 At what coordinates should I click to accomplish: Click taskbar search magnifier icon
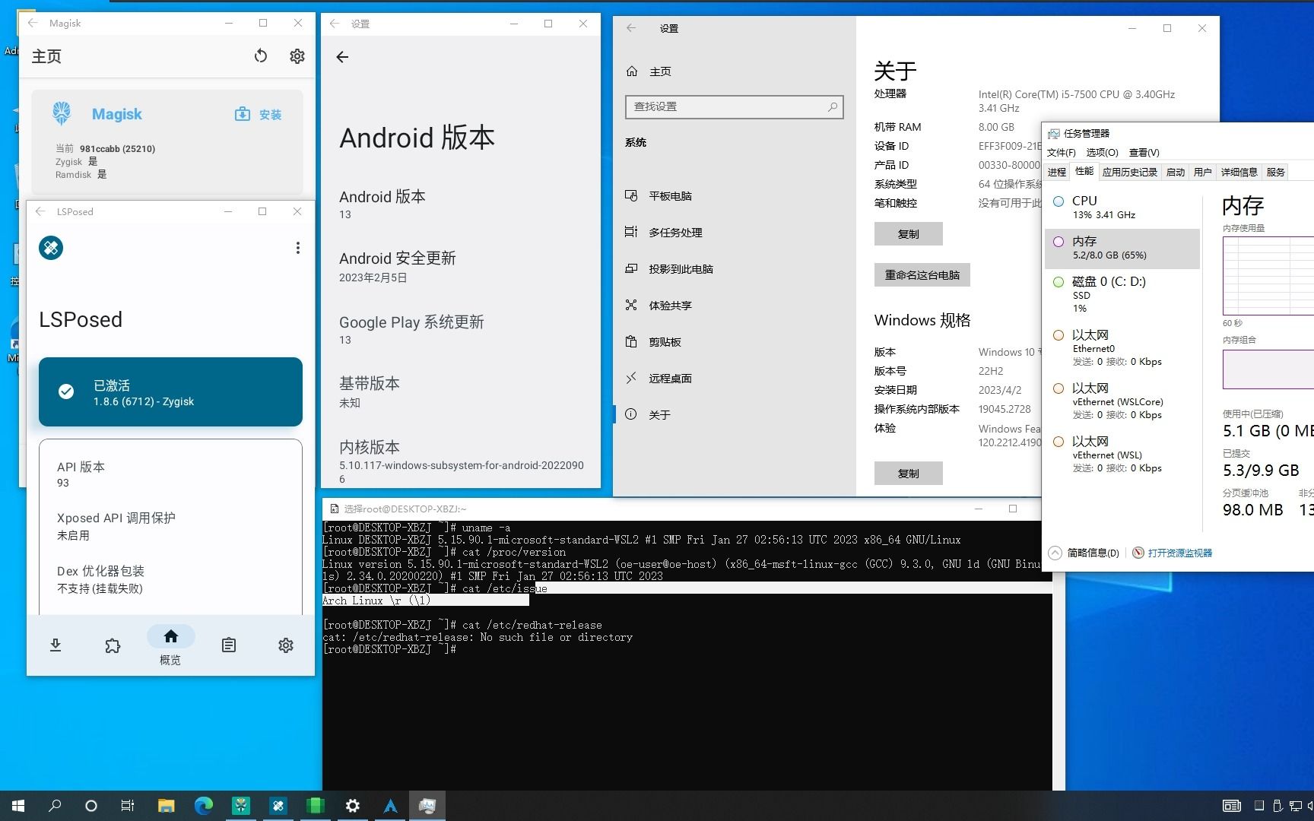tap(55, 806)
